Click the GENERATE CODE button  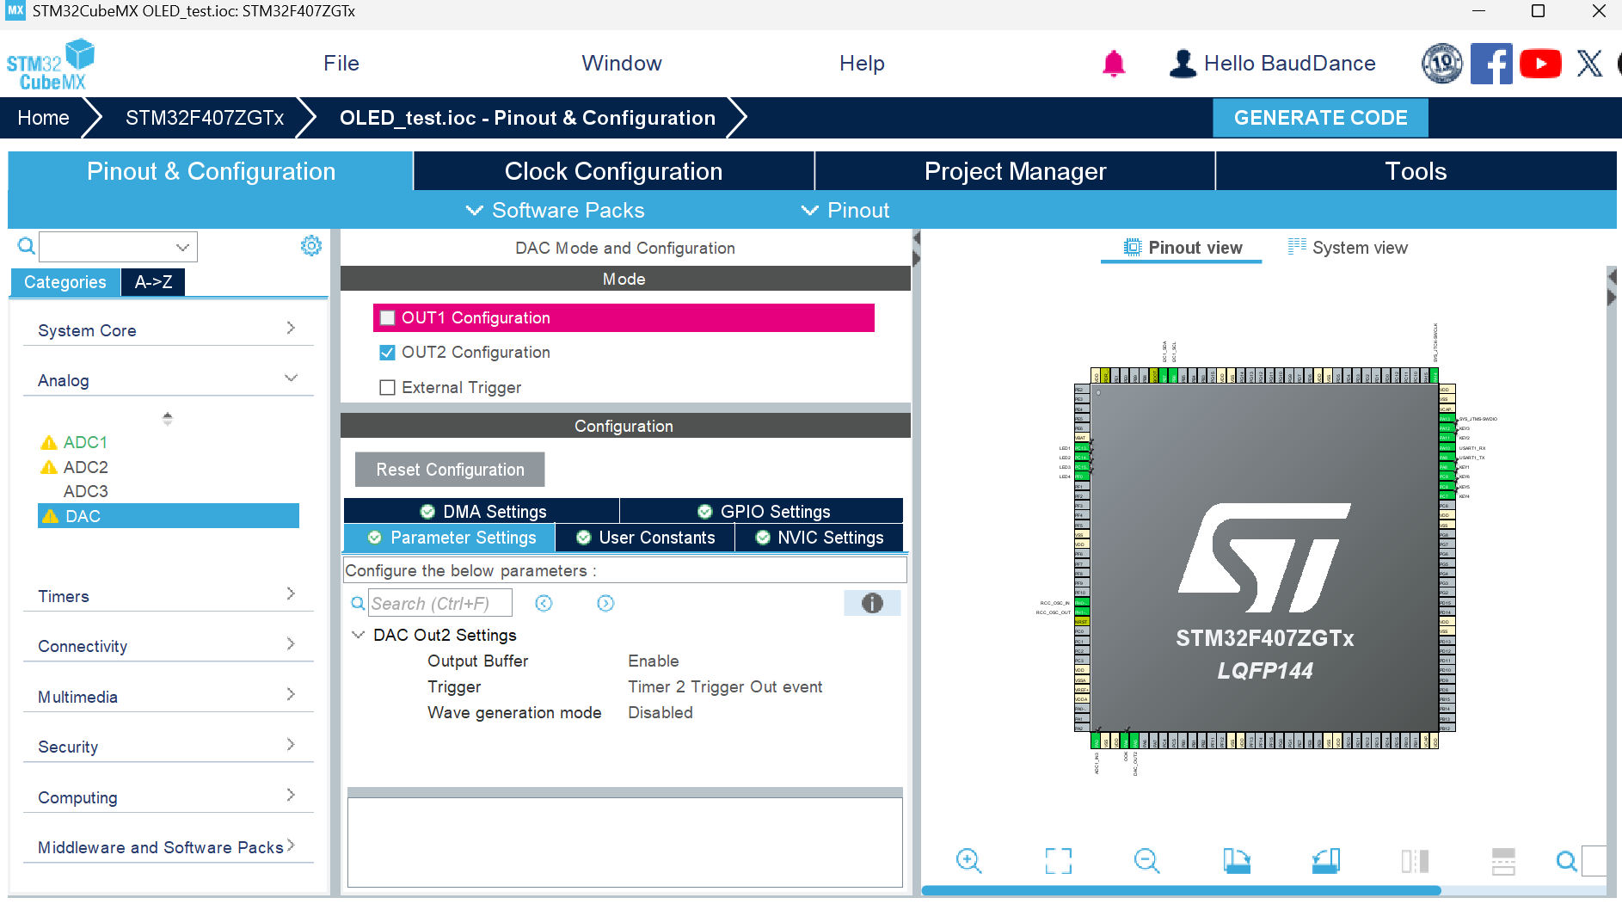[1320, 118]
